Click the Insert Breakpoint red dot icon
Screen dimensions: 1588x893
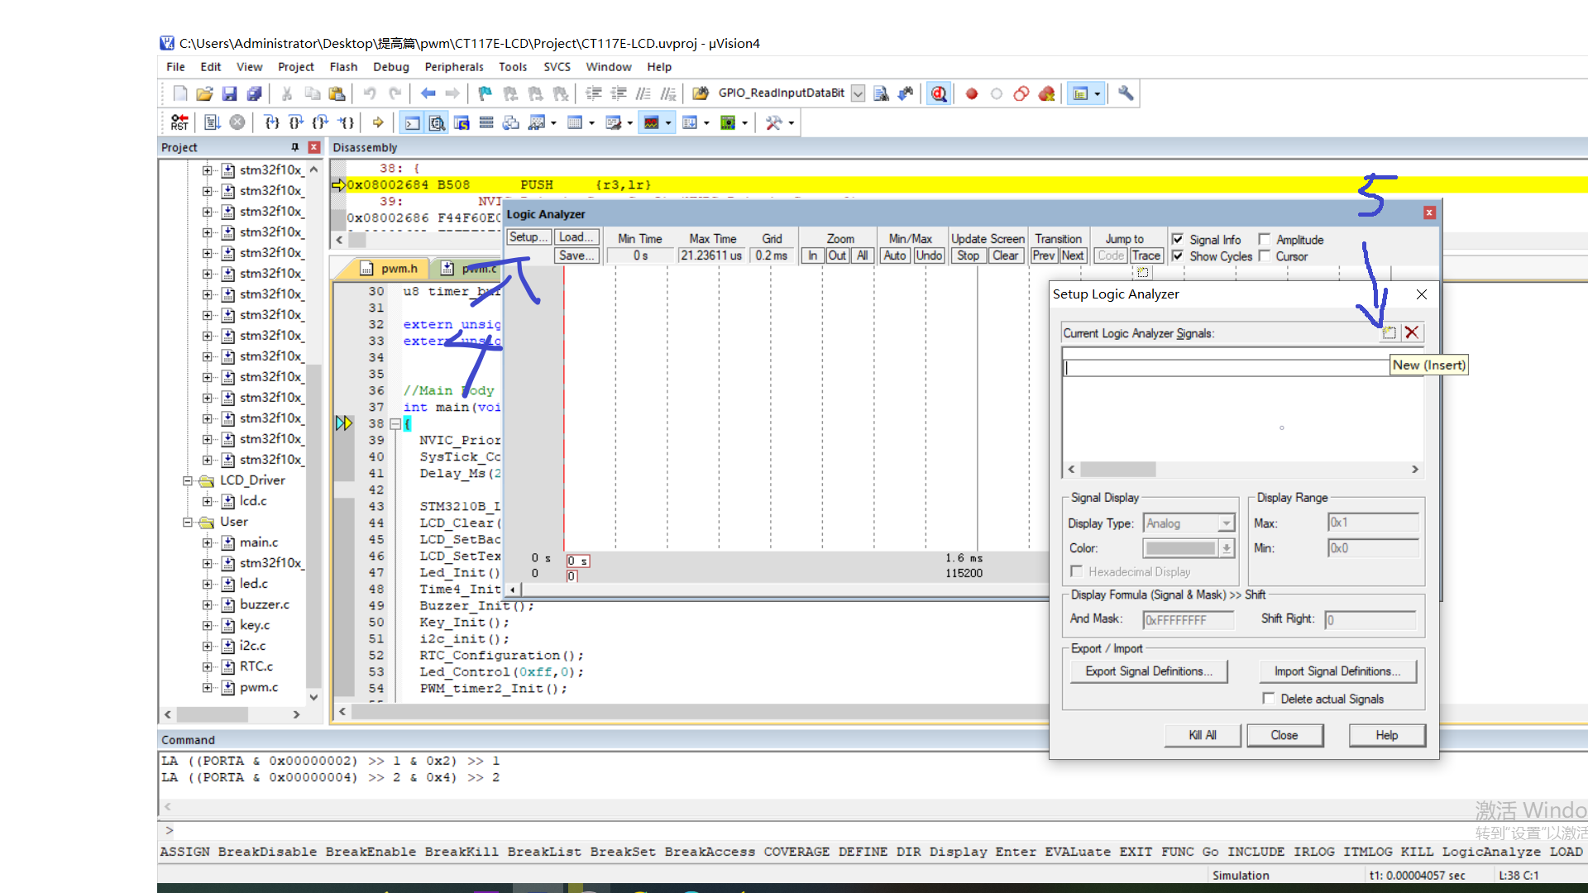coord(972,93)
